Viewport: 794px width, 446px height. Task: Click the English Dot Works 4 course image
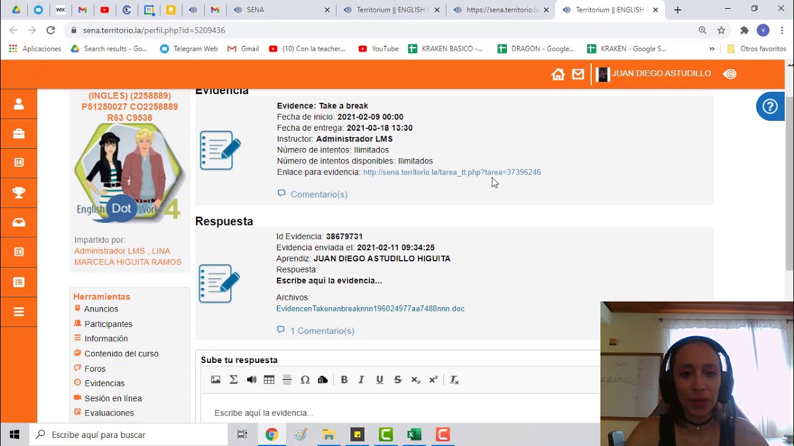click(x=129, y=172)
